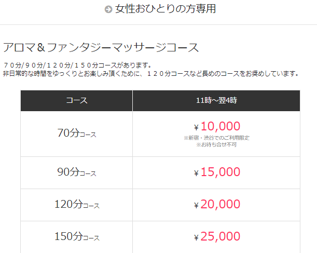
Task: Select the コース column header
Action: tap(77, 101)
